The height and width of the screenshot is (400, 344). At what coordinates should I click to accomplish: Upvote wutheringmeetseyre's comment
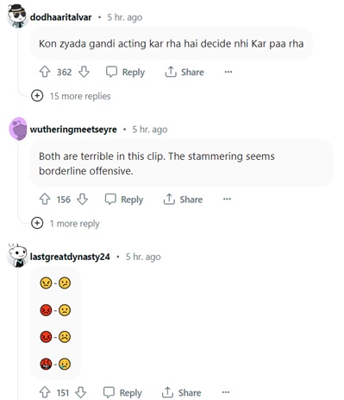pos(45,199)
